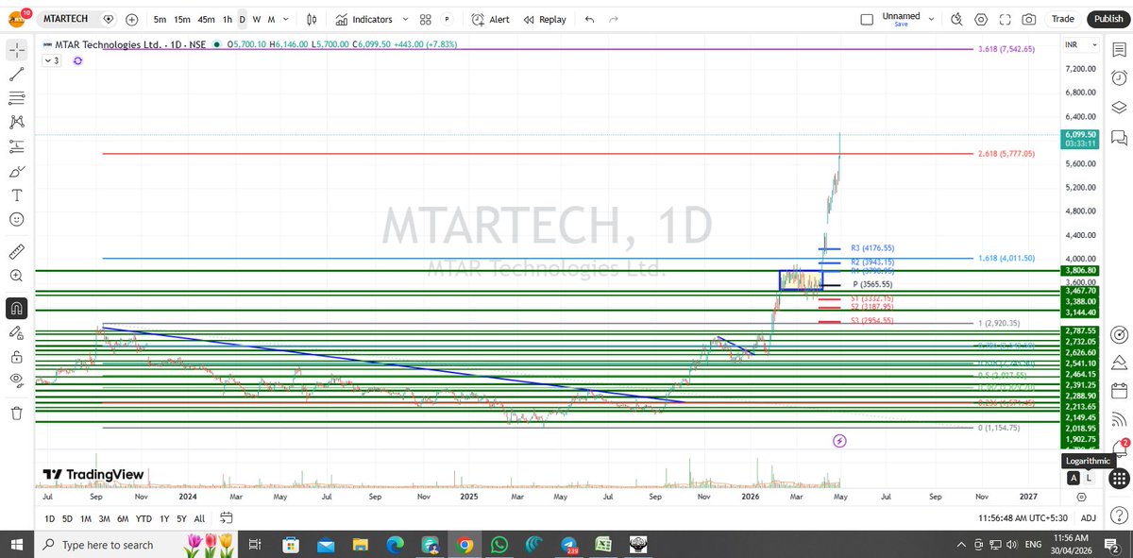Toggle auto scale with A button
Image resolution: width=1133 pixels, height=558 pixels.
[x=1073, y=478]
